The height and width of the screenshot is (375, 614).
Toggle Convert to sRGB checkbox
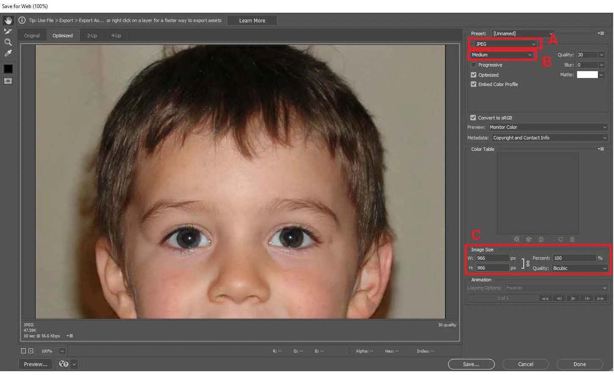point(473,118)
